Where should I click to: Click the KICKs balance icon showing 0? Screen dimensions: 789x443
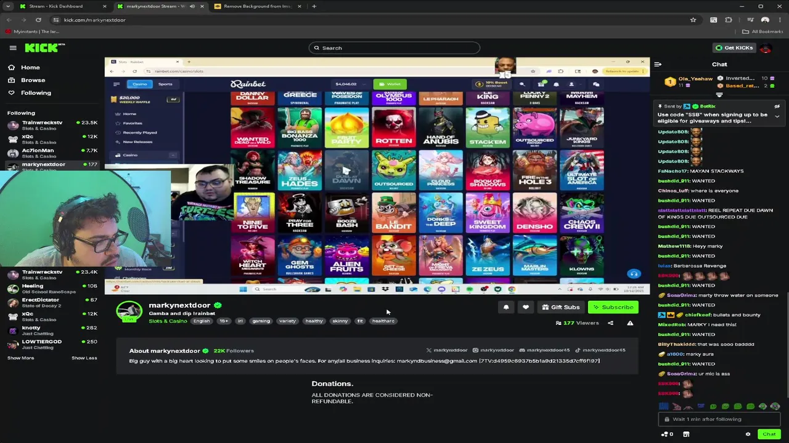(667, 434)
